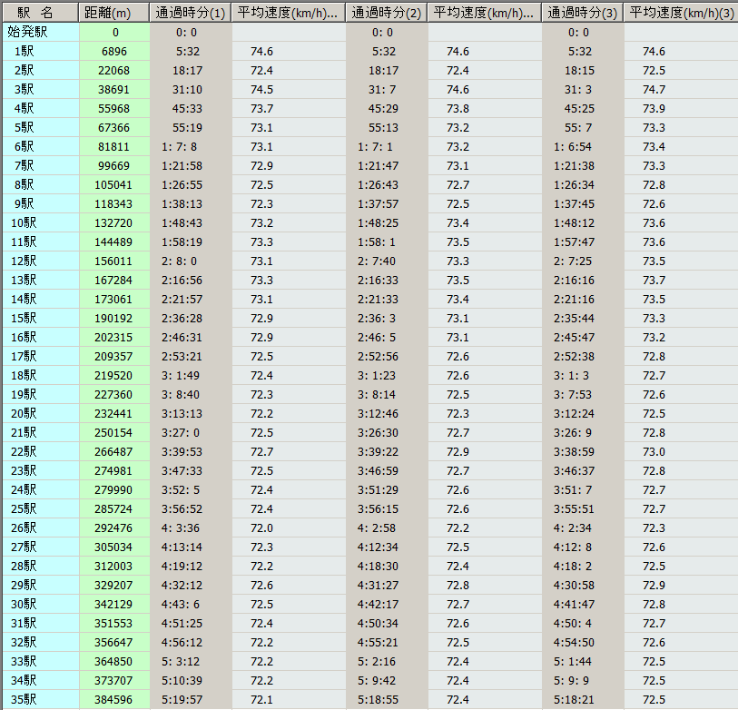Click distance value 105041
The width and height of the screenshot is (738, 710).
113,185
